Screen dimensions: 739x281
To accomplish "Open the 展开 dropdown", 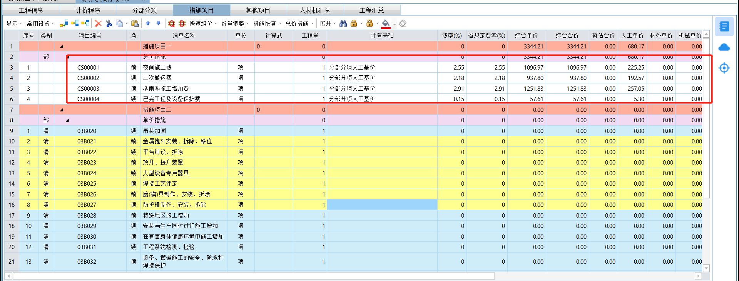I will pos(328,23).
